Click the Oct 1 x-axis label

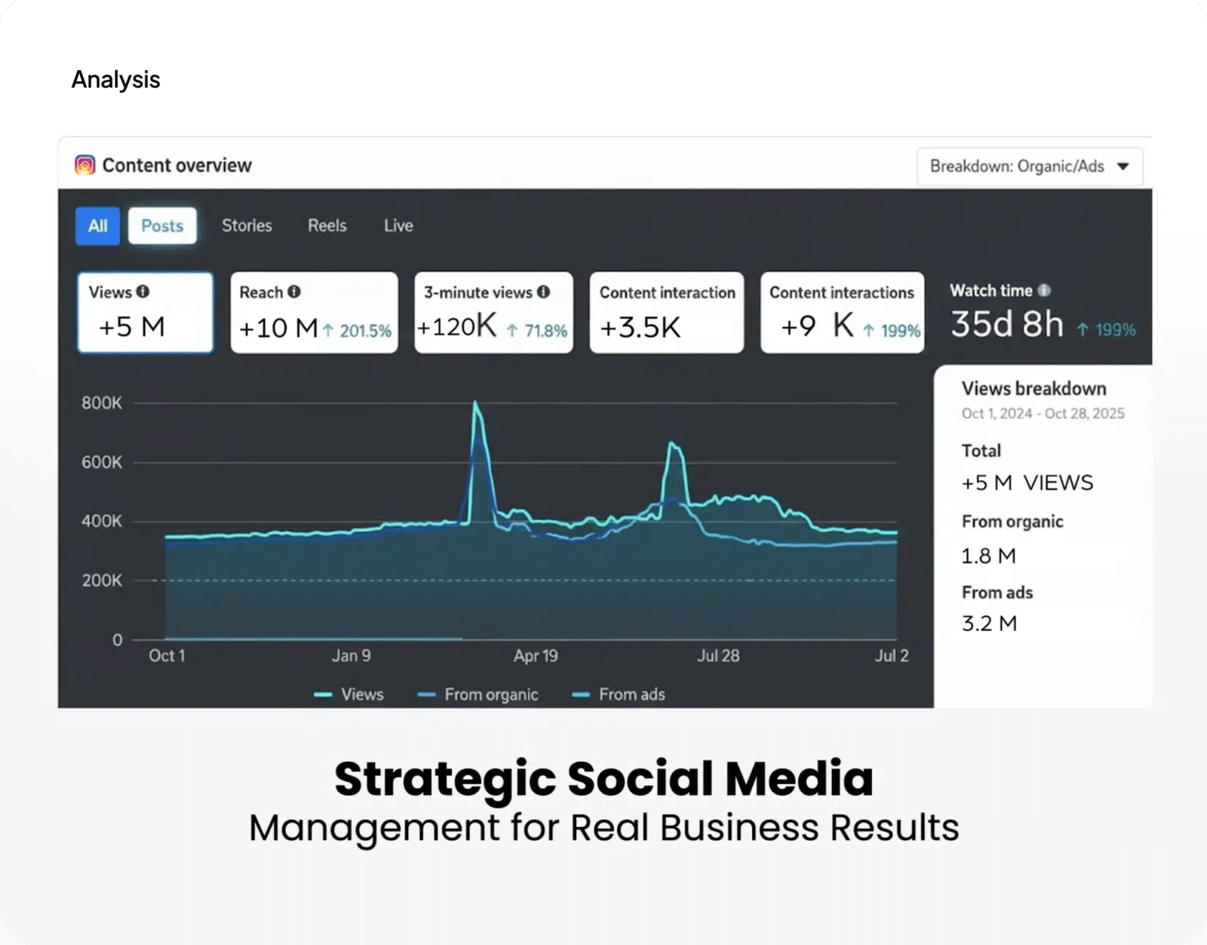(167, 656)
